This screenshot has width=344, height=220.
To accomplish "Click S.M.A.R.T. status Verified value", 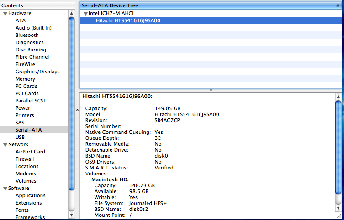I will pyautogui.click(x=164, y=168).
